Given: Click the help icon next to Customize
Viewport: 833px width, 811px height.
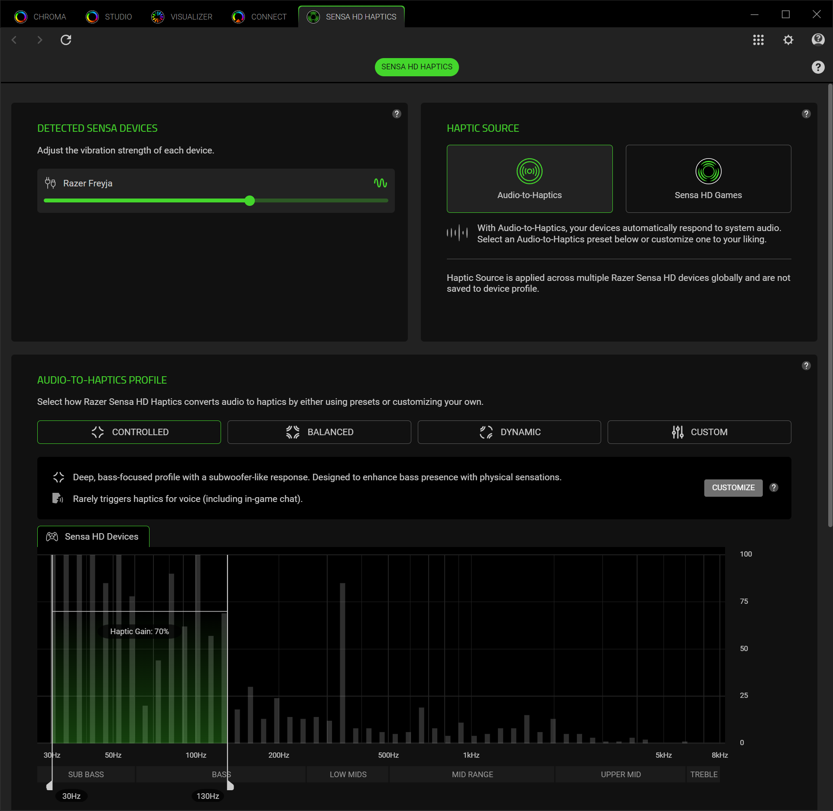Looking at the screenshot, I should point(774,488).
